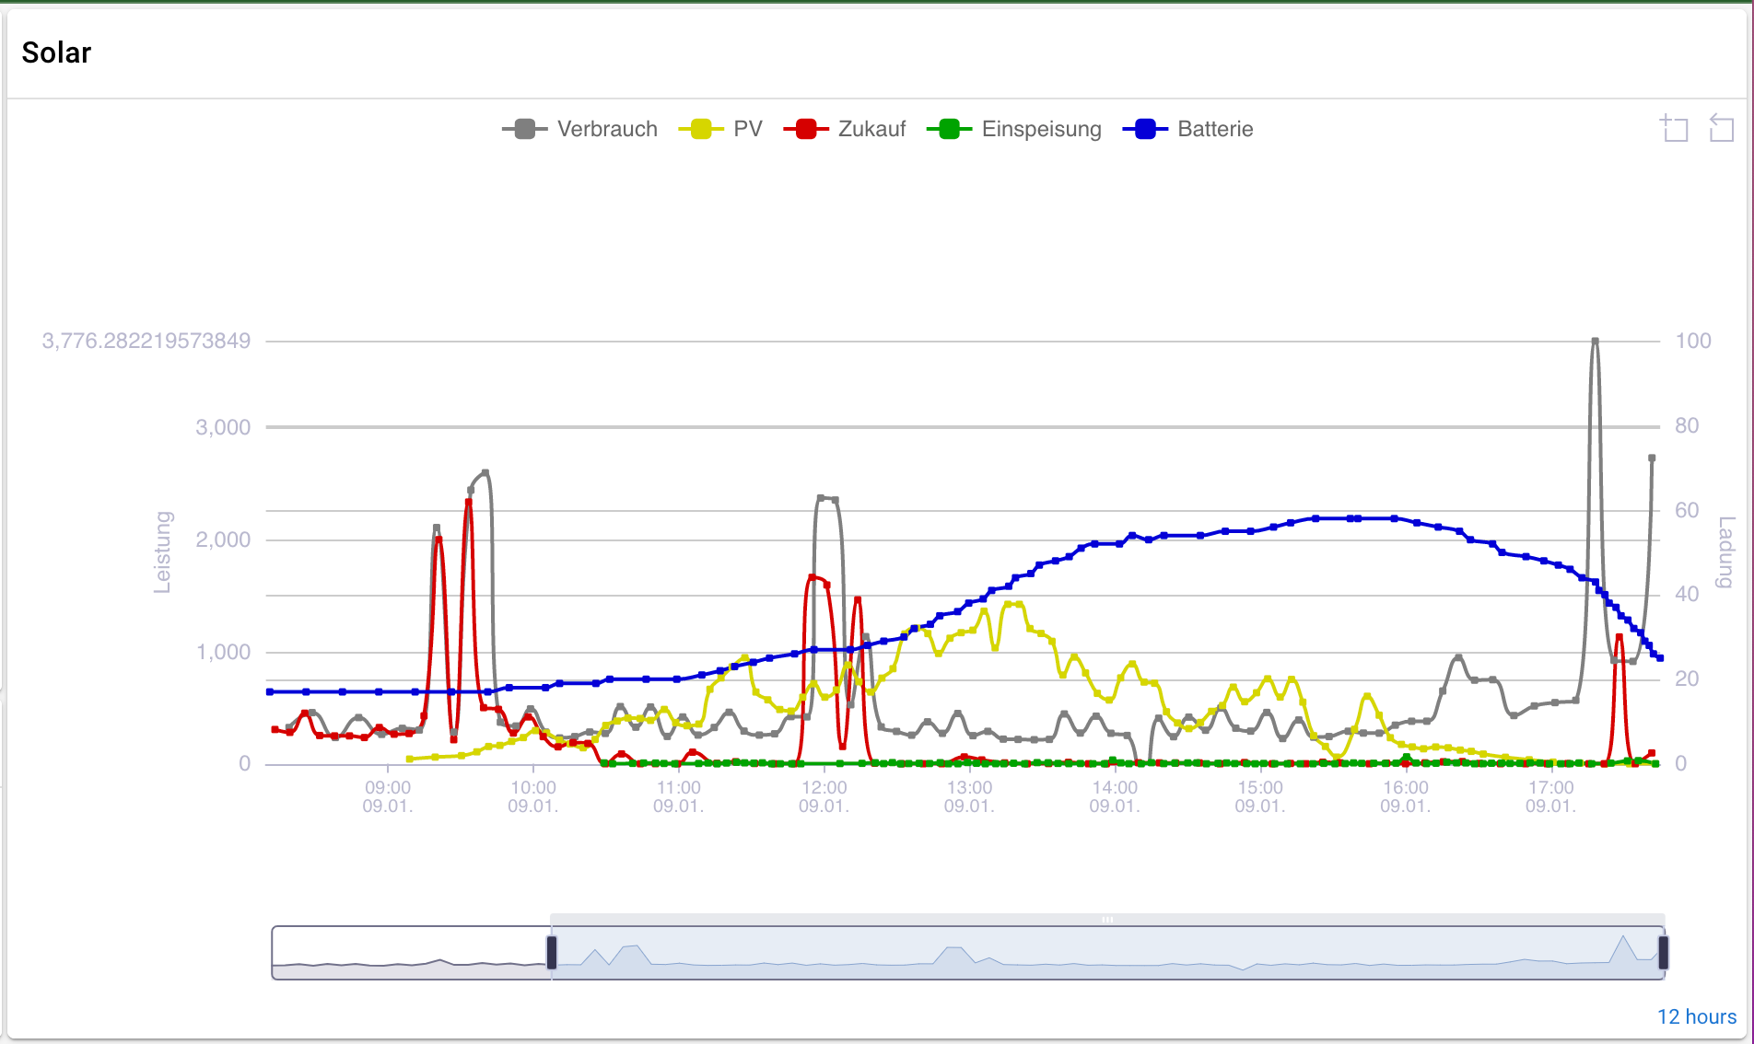Click the 1,000 label on left axis
This screenshot has width=1754, height=1044.
(x=223, y=652)
